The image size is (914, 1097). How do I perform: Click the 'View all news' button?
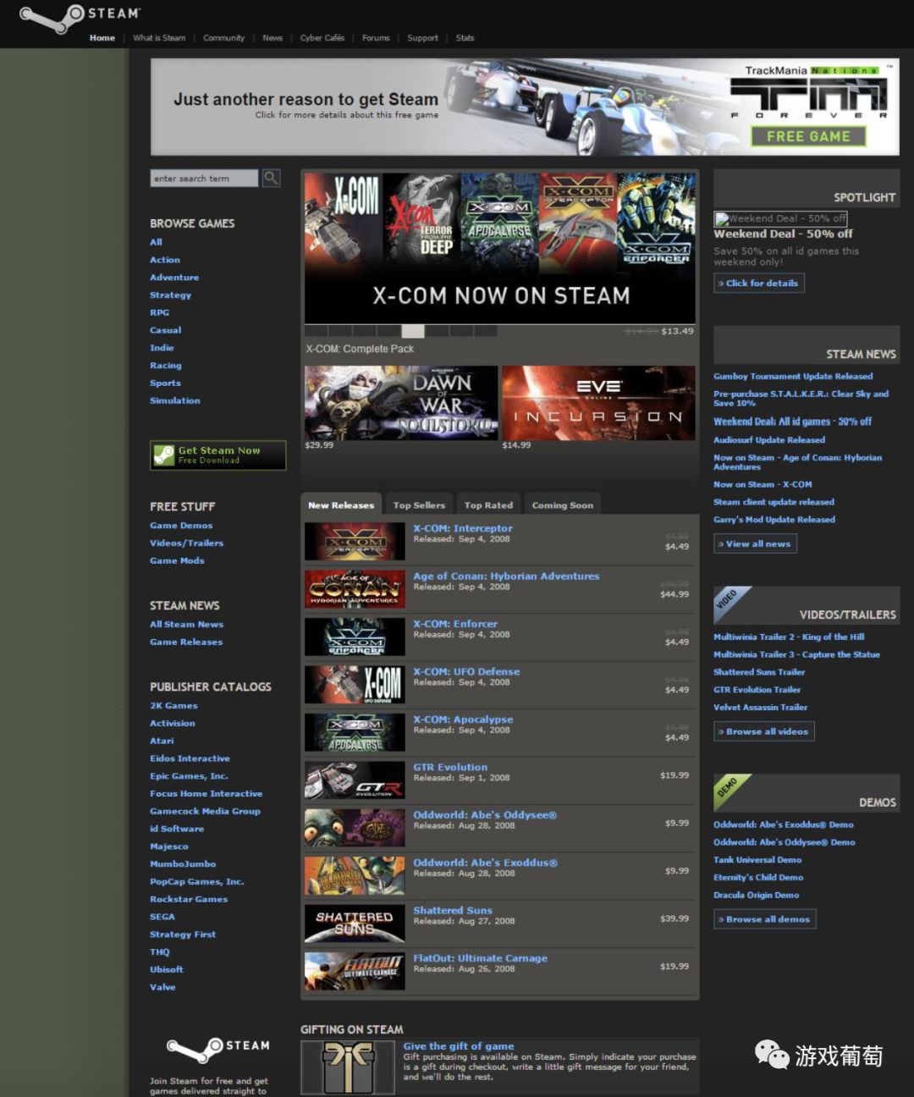coord(754,543)
